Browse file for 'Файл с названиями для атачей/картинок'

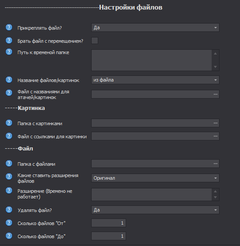coord(216,94)
